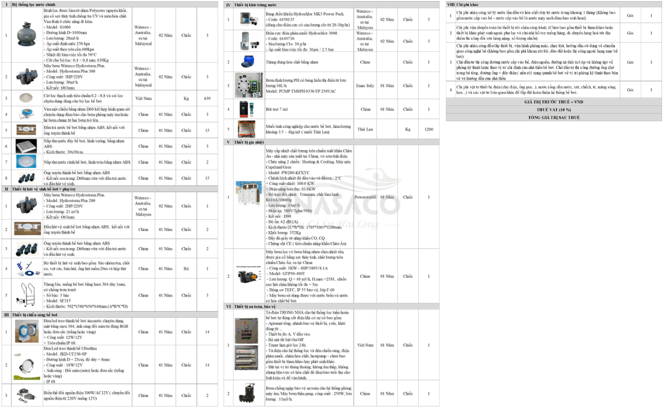Click the "Model: JKD-UT230-SP" line

65,354
